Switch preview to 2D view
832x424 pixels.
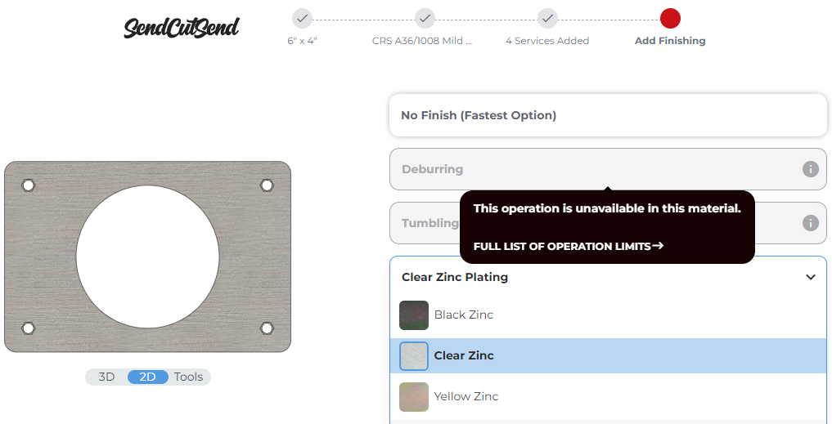click(147, 377)
